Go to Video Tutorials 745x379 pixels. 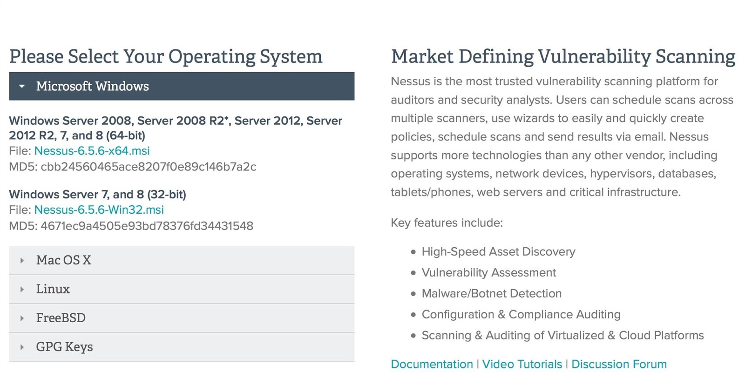pos(522,364)
